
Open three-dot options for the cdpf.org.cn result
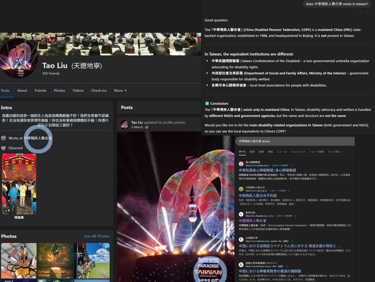click(x=289, y=191)
